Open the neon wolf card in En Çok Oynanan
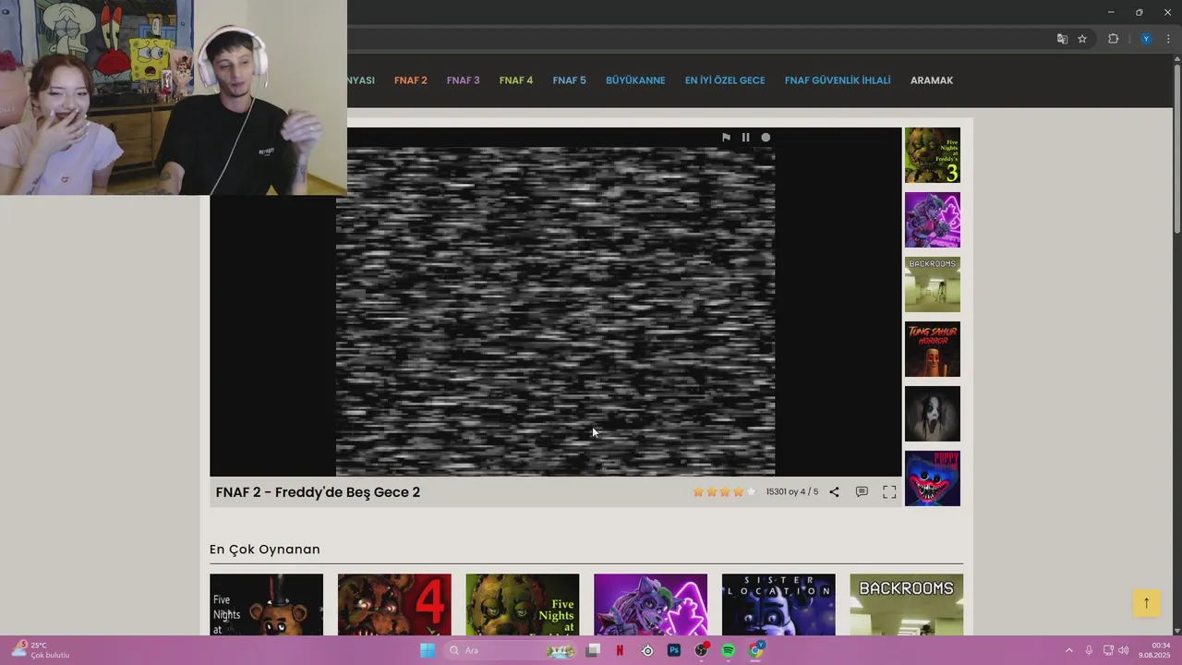This screenshot has width=1182, height=665. pos(651,605)
